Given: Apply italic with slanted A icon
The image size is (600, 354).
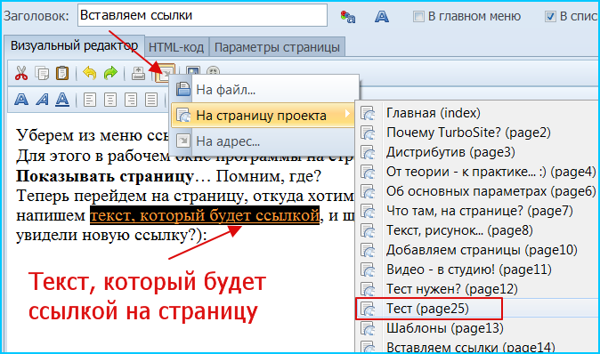Looking at the screenshot, I should [x=42, y=100].
